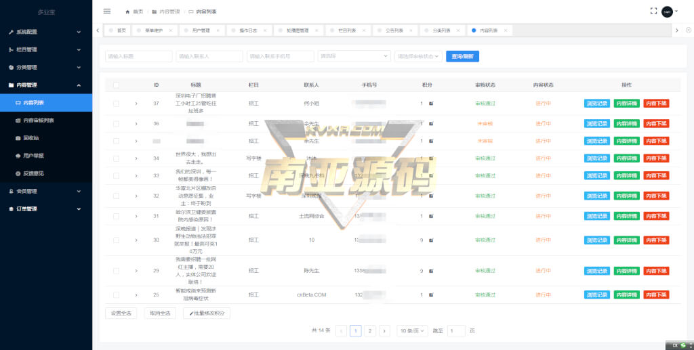This screenshot has width=694, height=350.
Task: Select 内容列表 in the sidebar
Action: [46, 102]
